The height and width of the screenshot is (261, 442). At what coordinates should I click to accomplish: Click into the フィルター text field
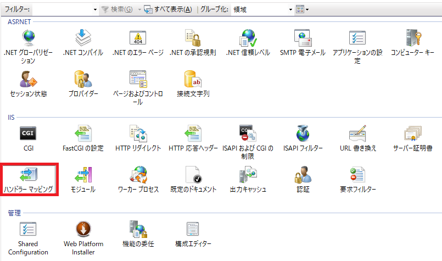point(62,9)
